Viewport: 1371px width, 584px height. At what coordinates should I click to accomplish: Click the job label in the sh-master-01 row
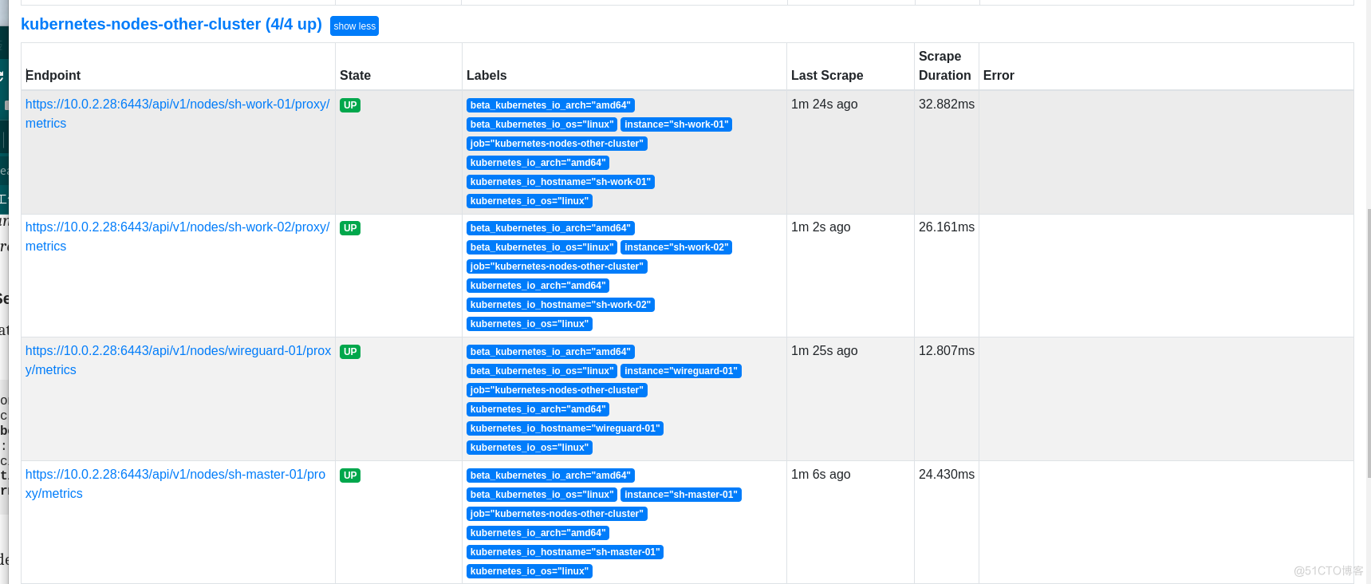click(x=557, y=514)
